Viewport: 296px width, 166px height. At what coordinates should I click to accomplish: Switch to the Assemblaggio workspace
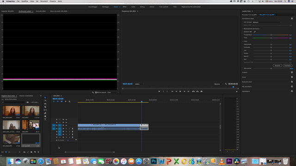click(x=92, y=7)
